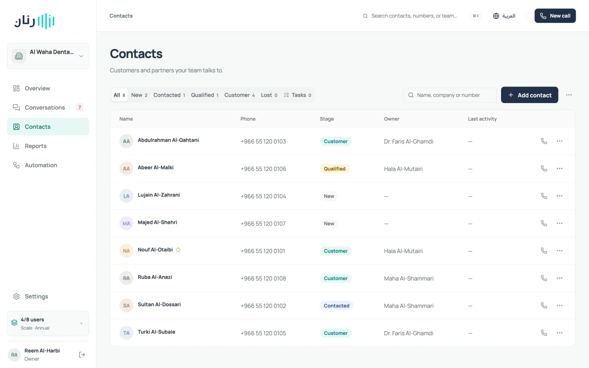Call Nouf Al-Otaibi via phone icon
This screenshot has width=589, height=368.
click(544, 251)
